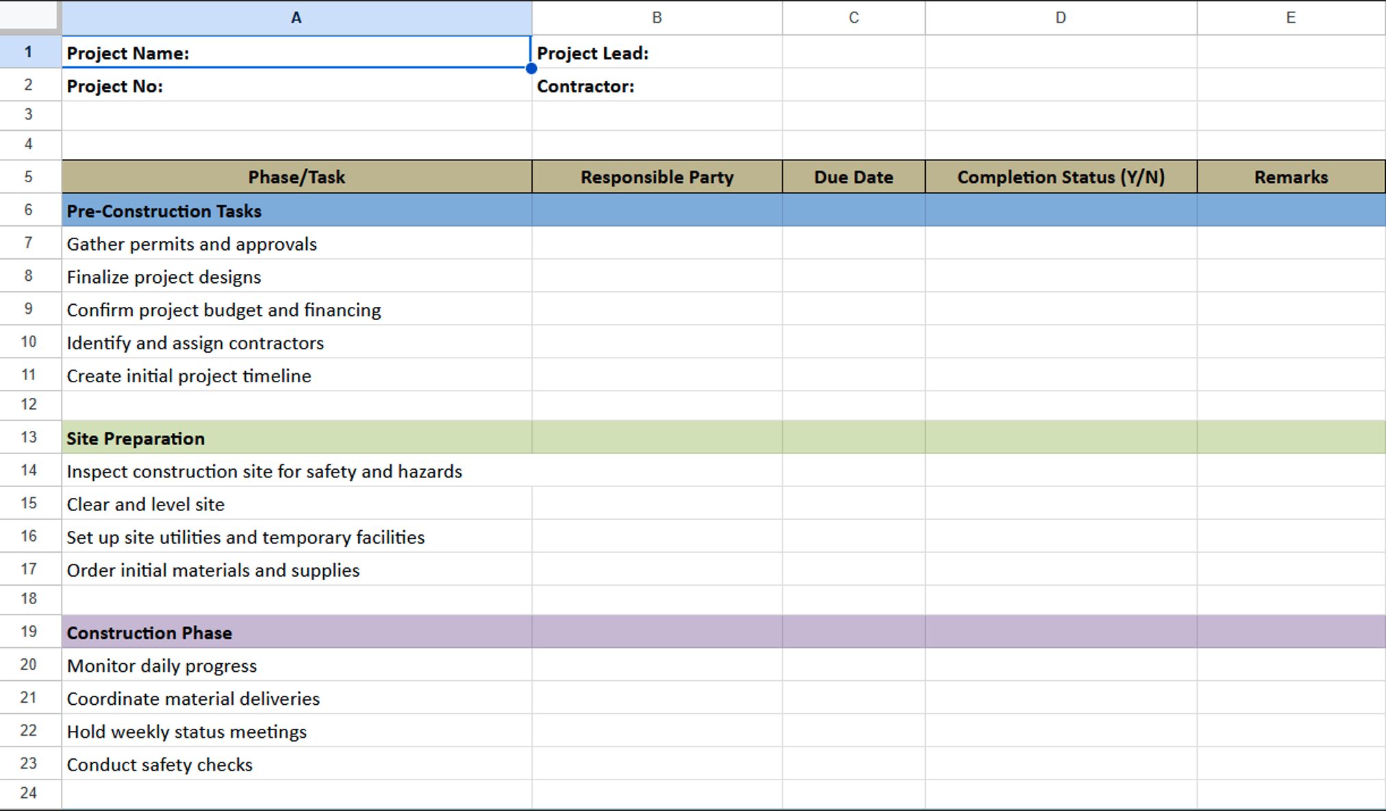
Task: Select 'Completion Status (Y/N)' header cell
Action: [x=1061, y=177]
